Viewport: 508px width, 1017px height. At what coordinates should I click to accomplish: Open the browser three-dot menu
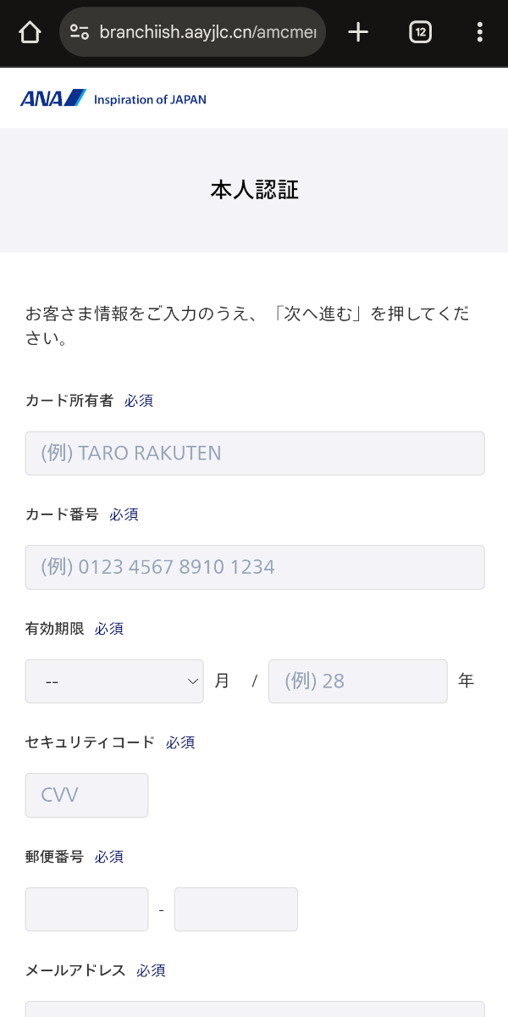point(480,32)
